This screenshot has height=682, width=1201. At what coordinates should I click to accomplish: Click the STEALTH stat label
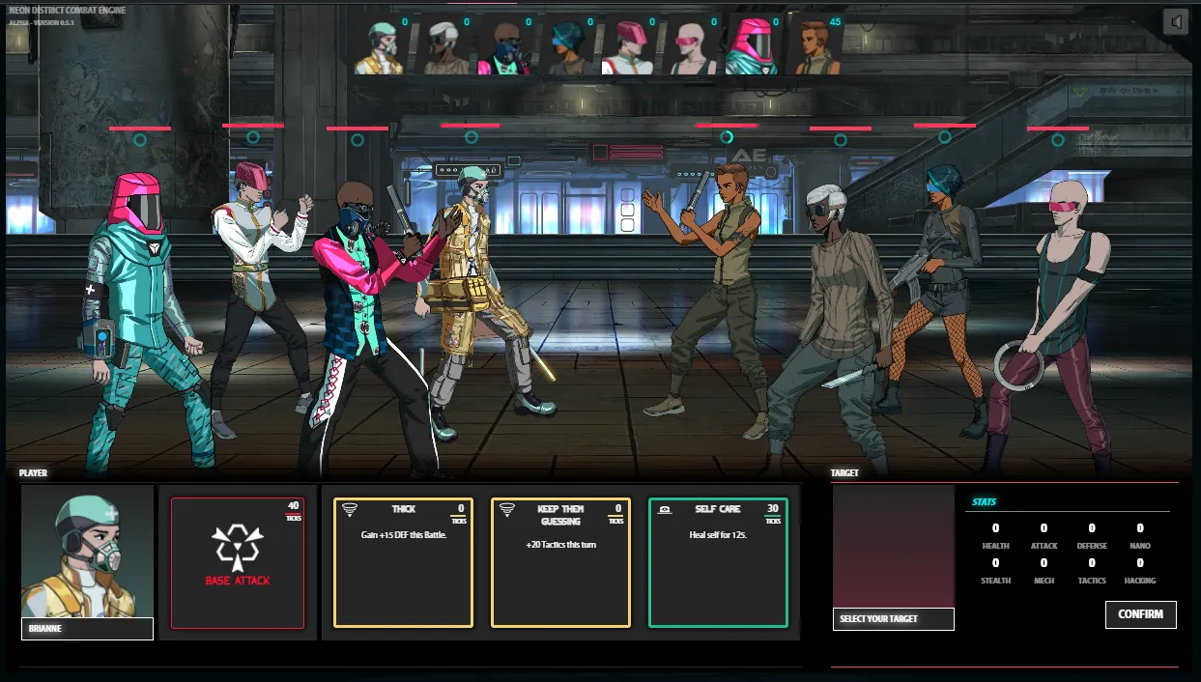pyautogui.click(x=995, y=581)
